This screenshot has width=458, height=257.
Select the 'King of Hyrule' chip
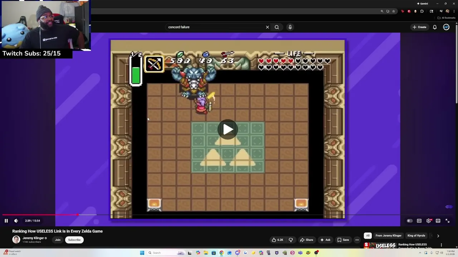[416, 236]
